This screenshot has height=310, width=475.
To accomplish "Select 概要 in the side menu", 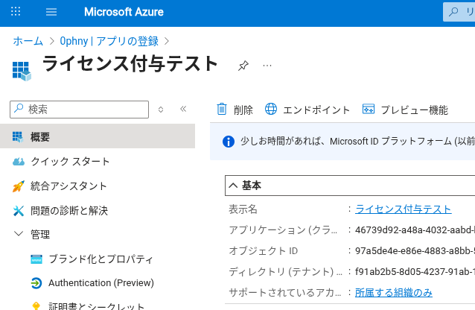I will pos(40,136).
